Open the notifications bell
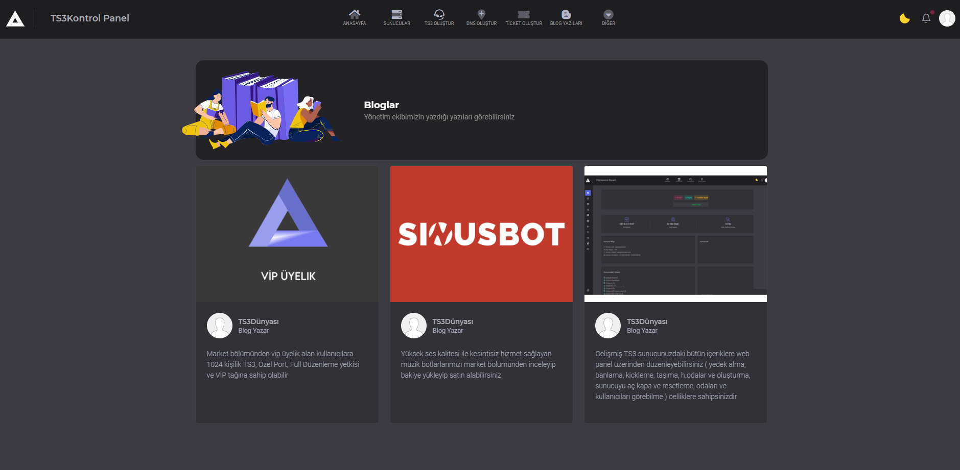960x470 pixels. 926,19
